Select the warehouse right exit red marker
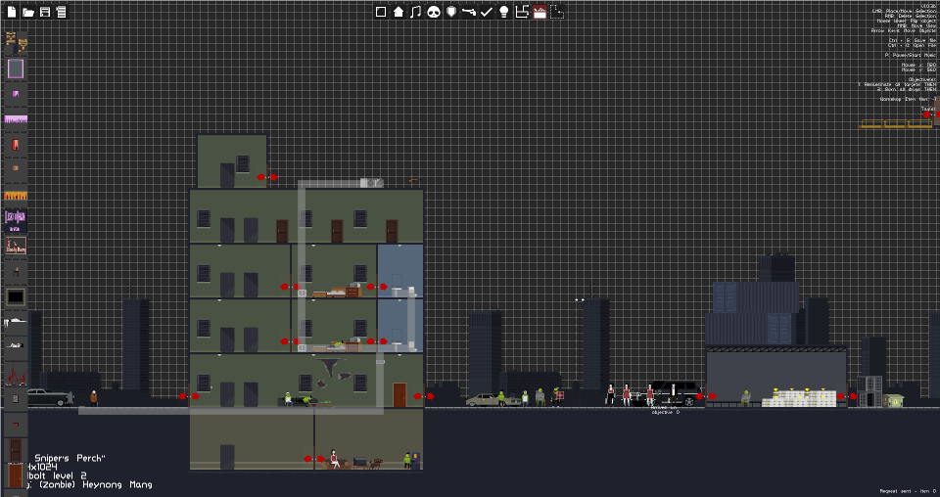The image size is (940, 497). (846, 396)
